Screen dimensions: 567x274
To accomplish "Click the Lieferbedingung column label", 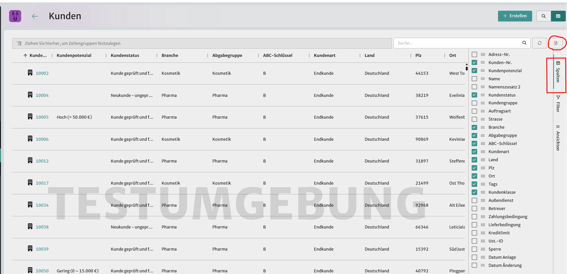I will (505, 225).
